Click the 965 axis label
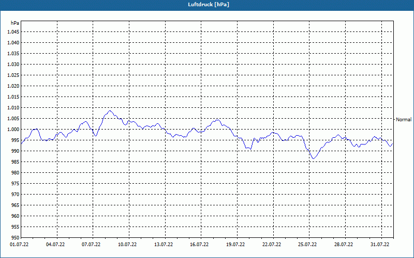 click(x=16, y=205)
